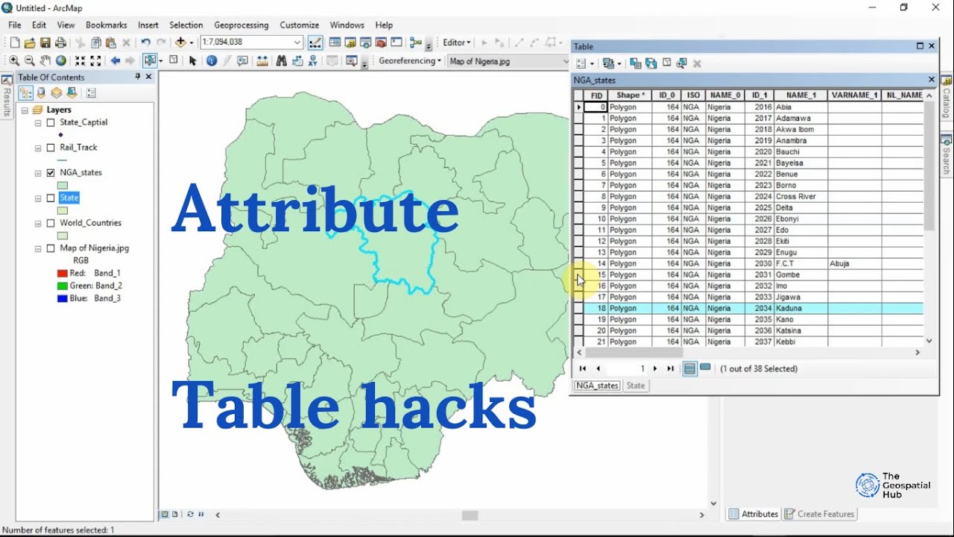Uncheck the NGA_states layer checkbox

point(51,173)
